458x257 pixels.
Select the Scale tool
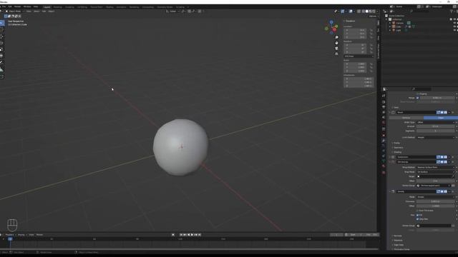[x=1, y=49]
